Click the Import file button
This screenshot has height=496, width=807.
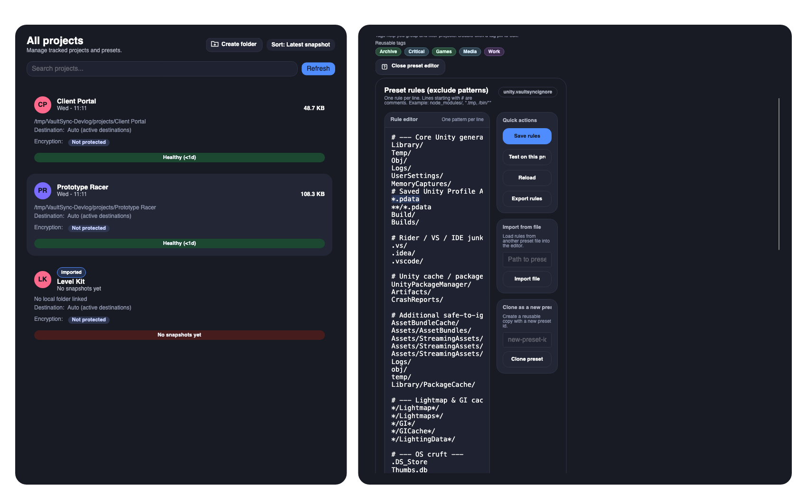(527, 279)
